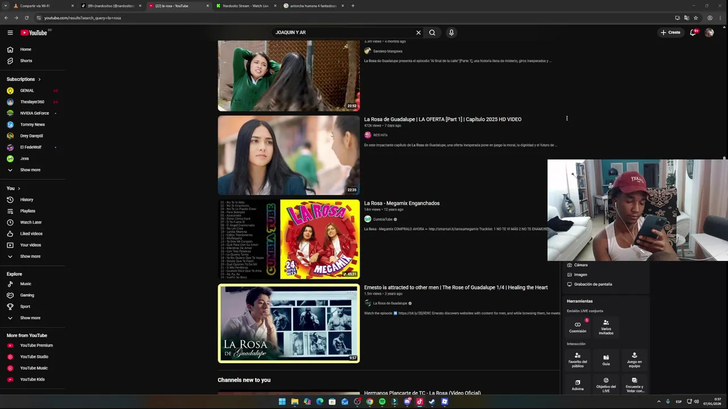Open YouTube notifications bell
728x409 pixels.
pyautogui.click(x=693, y=32)
